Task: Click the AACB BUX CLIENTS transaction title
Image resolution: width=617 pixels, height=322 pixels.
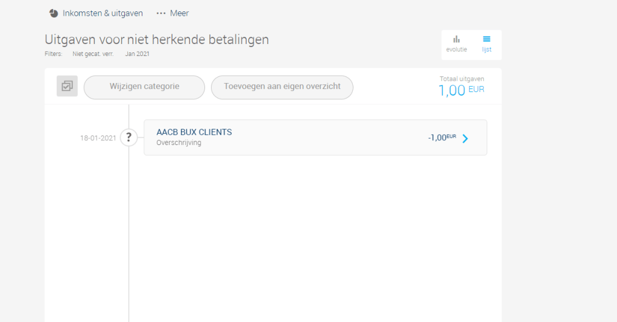Action: pyautogui.click(x=194, y=132)
